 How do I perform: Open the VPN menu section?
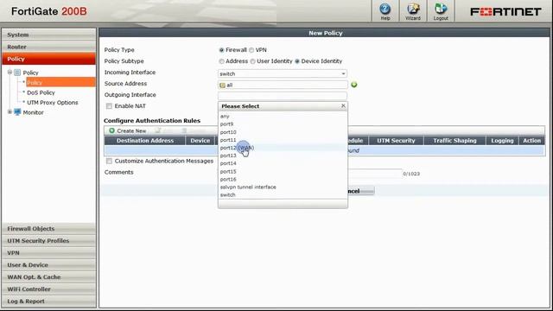pos(48,253)
